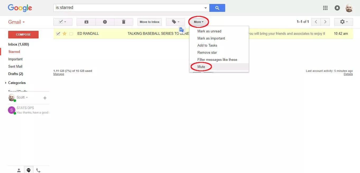Click the Report spam icon
Image resolution: width=360 pixels, height=173 pixels.
tap(105, 22)
